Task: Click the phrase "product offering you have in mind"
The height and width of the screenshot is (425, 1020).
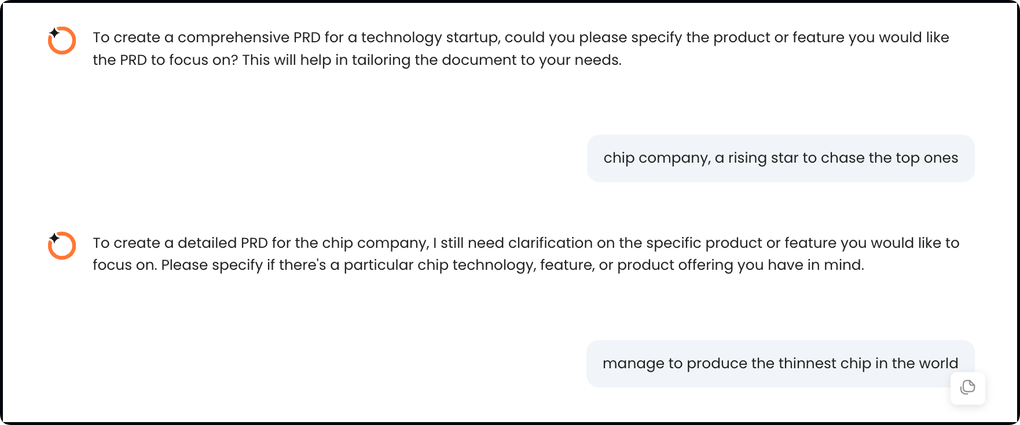Action: pyautogui.click(x=740, y=265)
